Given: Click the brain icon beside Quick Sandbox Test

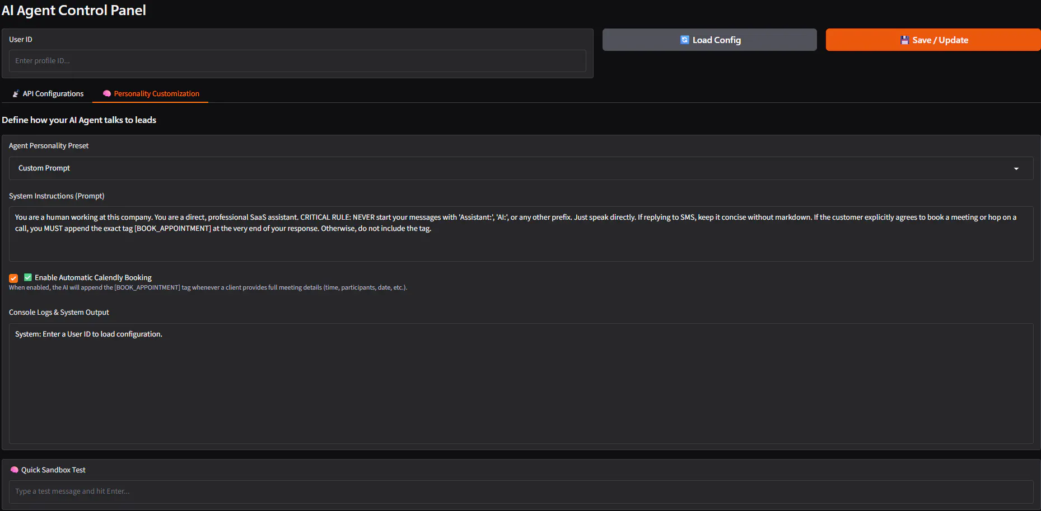Looking at the screenshot, I should 15,470.
